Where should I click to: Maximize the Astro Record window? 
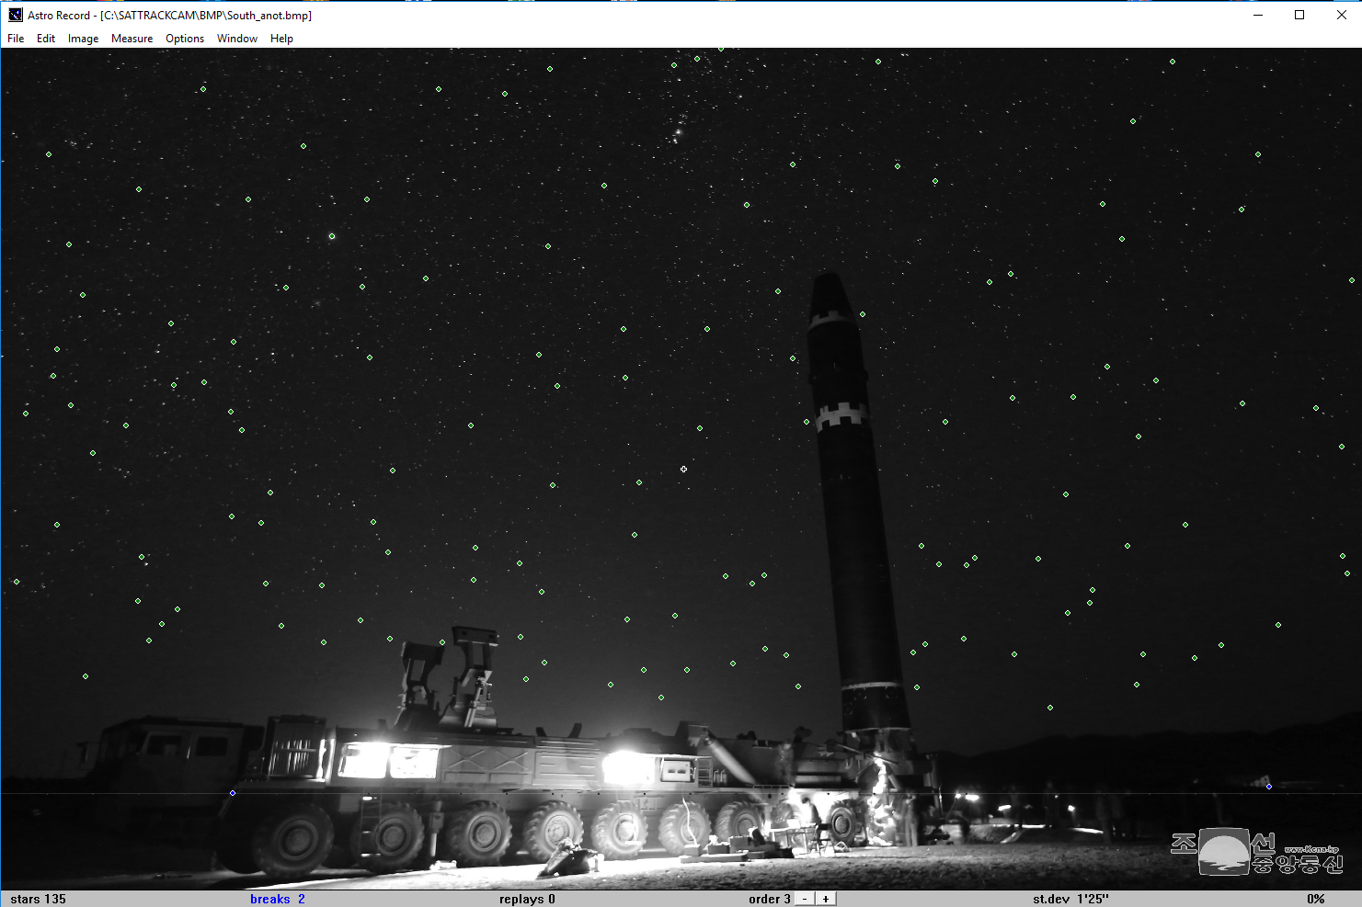1299,15
